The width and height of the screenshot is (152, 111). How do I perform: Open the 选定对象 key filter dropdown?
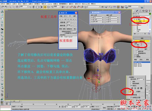[121, 106]
